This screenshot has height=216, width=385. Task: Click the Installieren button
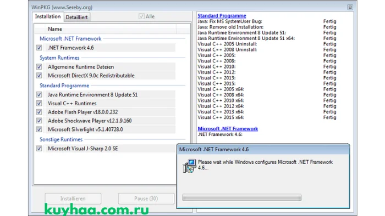coord(73,198)
